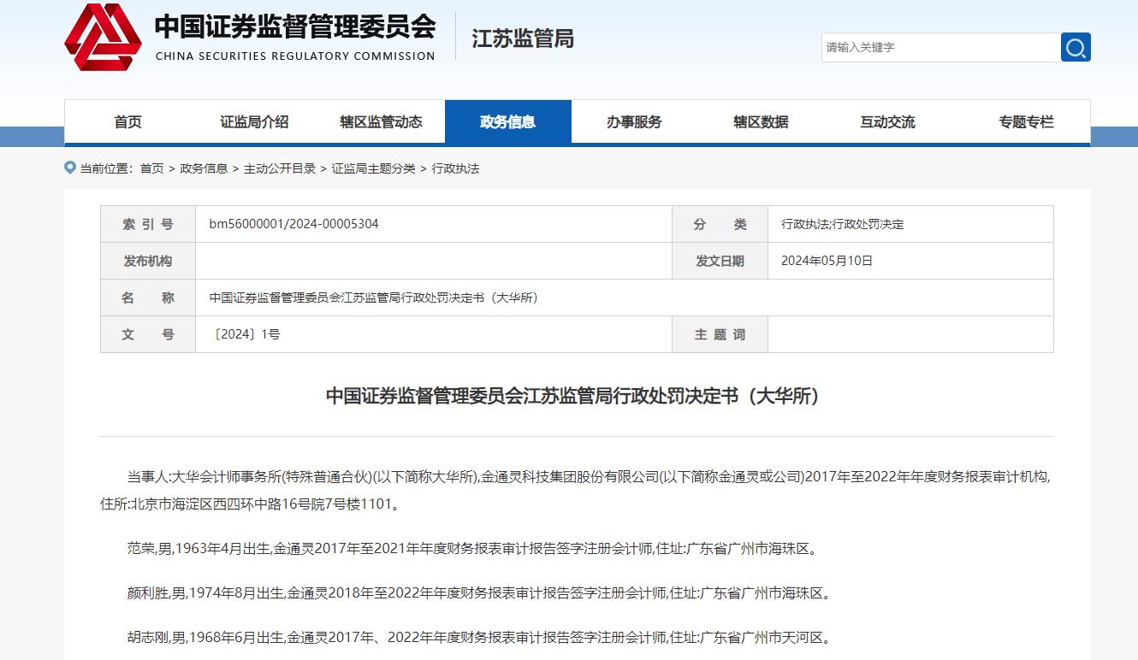Click the 中国证券监督管理委员会 site title
Screen dimensions: 1138x660
[295, 27]
